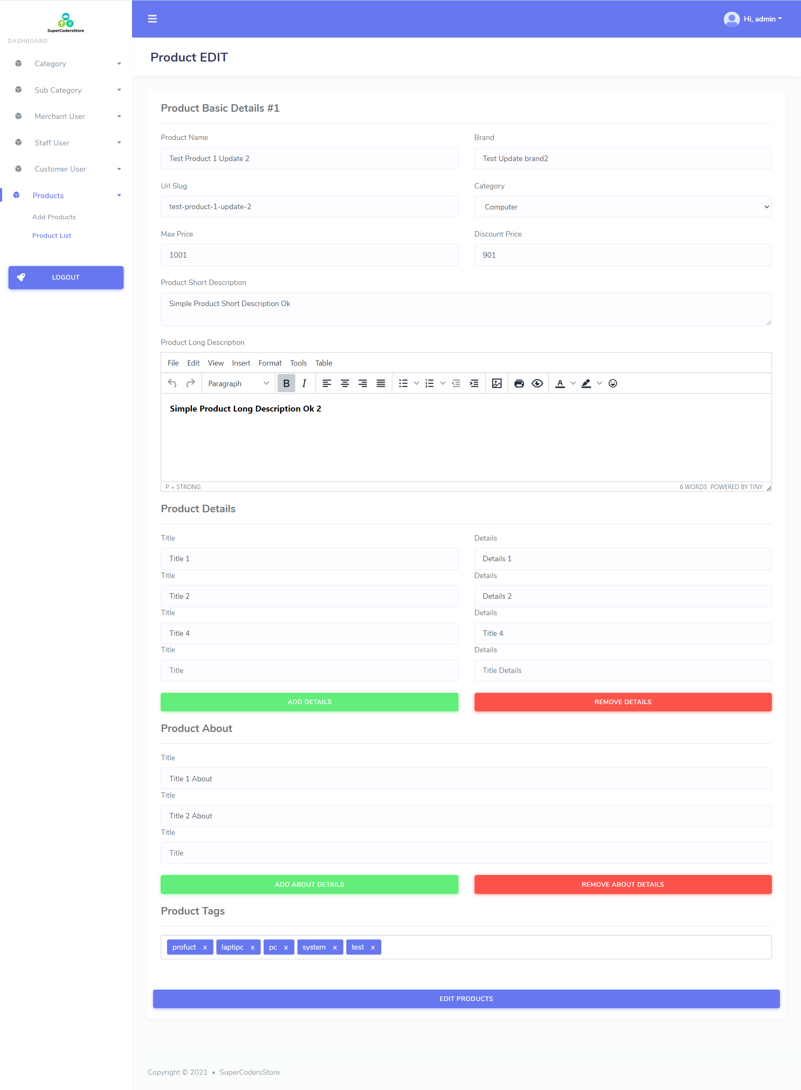Insert a numbered list
The width and height of the screenshot is (801, 1090).
pos(429,383)
